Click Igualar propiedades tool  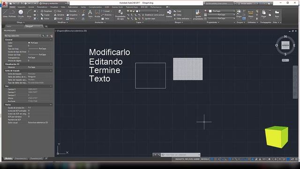pos(198,15)
